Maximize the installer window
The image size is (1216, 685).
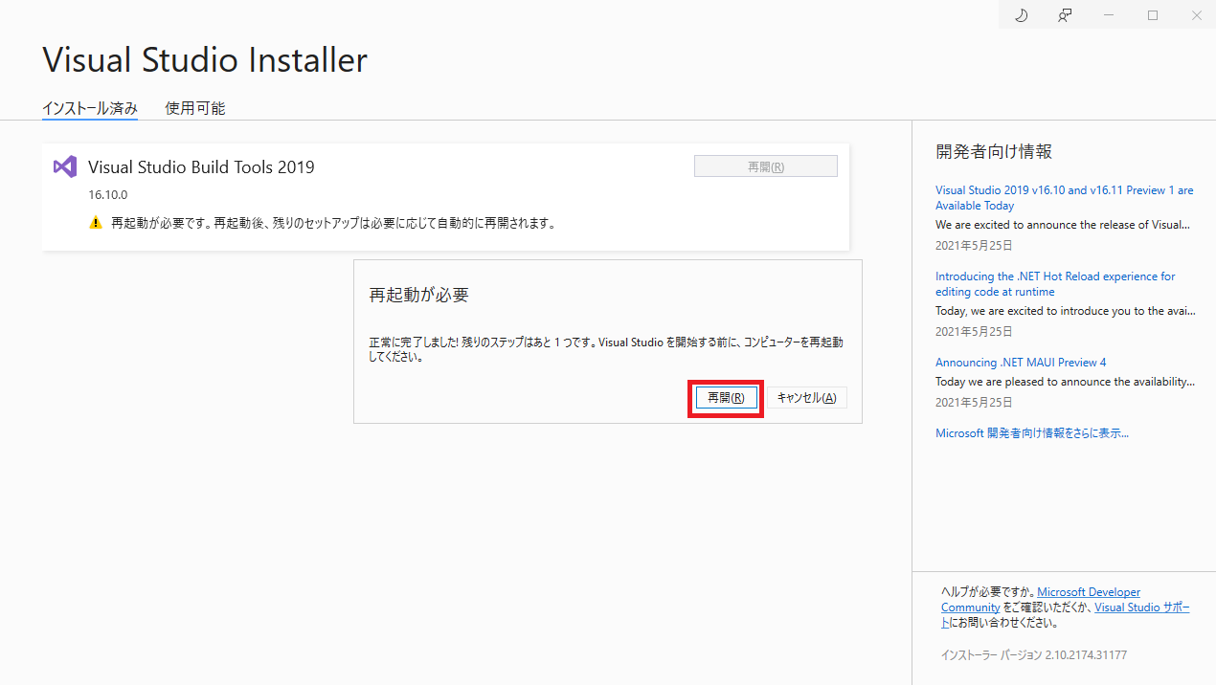click(1153, 15)
